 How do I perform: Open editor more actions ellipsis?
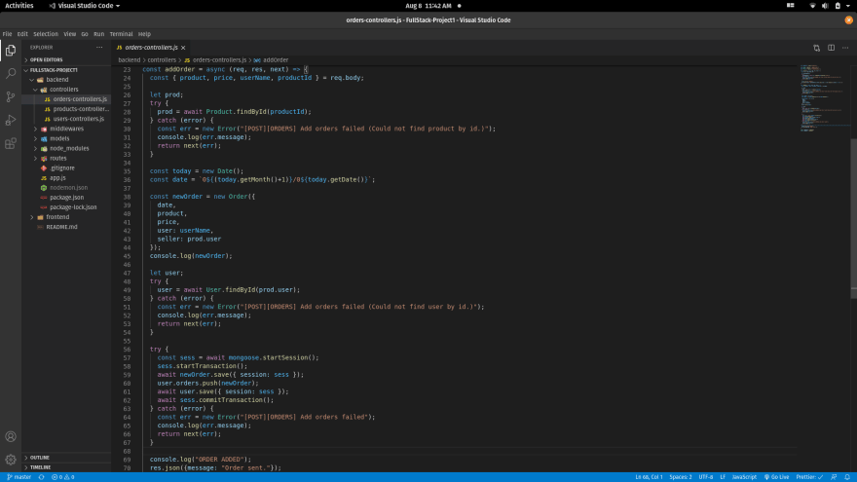point(845,48)
